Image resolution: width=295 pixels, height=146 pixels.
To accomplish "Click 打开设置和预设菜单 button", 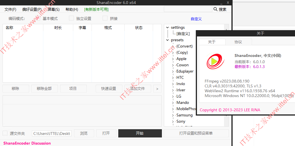I will pos(196,133).
